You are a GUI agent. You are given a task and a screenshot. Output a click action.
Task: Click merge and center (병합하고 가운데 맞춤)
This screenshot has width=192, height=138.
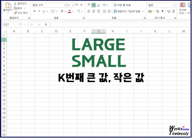(x=127, y=11)
